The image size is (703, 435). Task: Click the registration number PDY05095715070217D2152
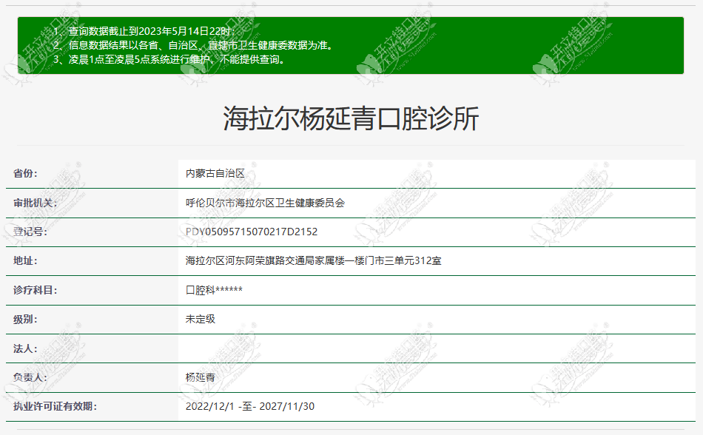[252, 232]
